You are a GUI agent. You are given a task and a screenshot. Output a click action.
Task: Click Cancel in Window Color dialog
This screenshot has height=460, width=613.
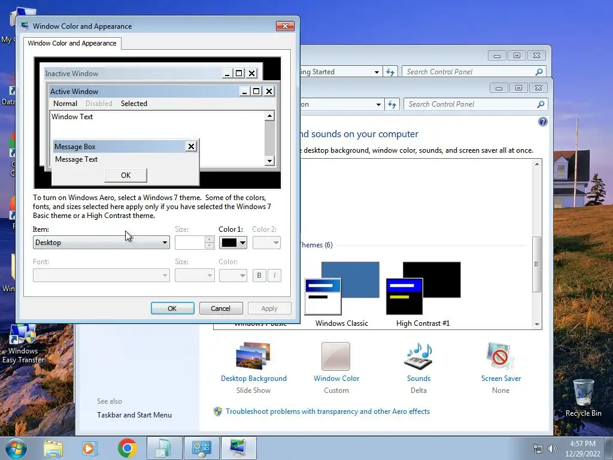(x=220, y=308)
